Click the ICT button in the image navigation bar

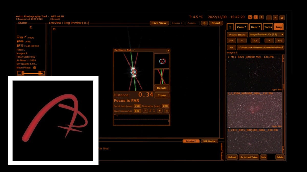click(255, 41)
